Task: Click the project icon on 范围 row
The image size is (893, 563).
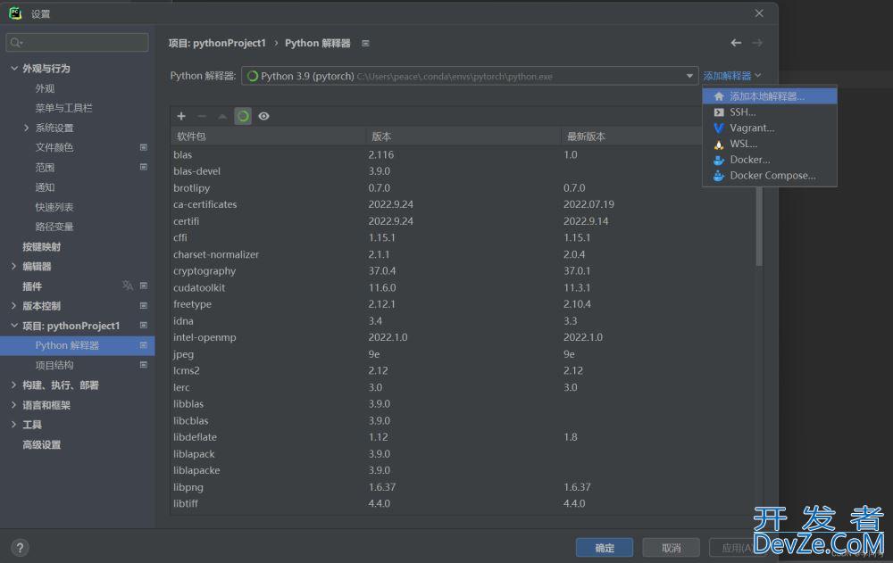Action: 144,167
